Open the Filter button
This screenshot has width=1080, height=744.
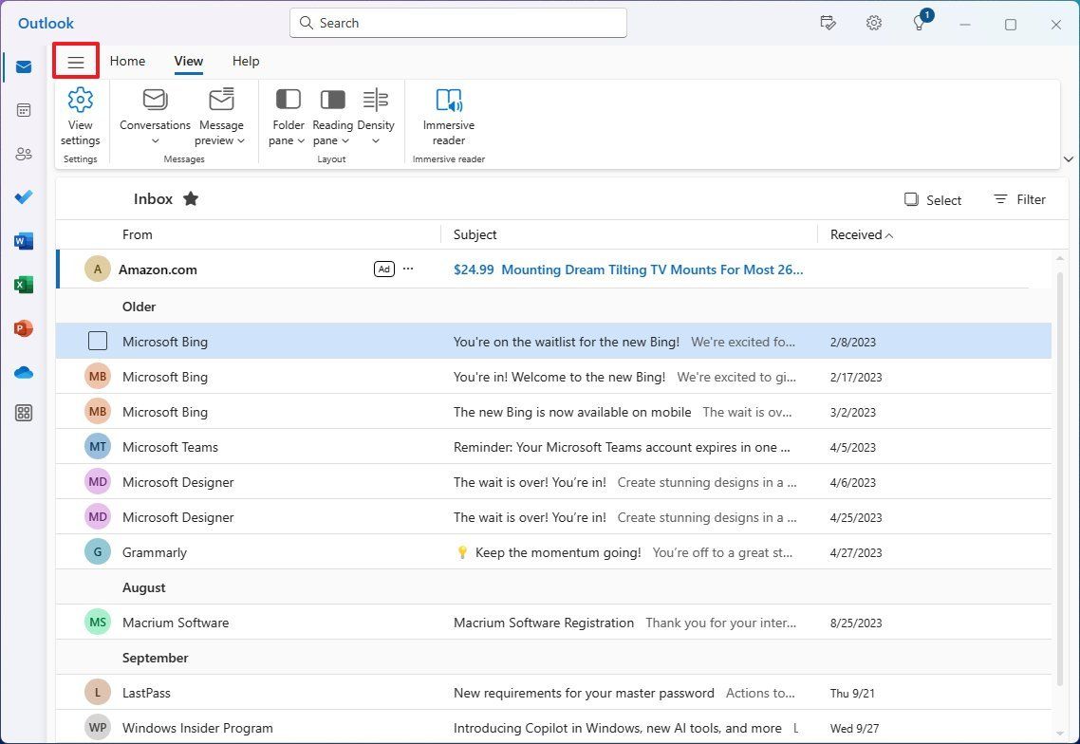1019,199
